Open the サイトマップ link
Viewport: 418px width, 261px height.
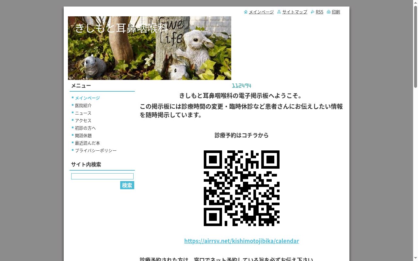pyautogui.click(x=295, y=12)
